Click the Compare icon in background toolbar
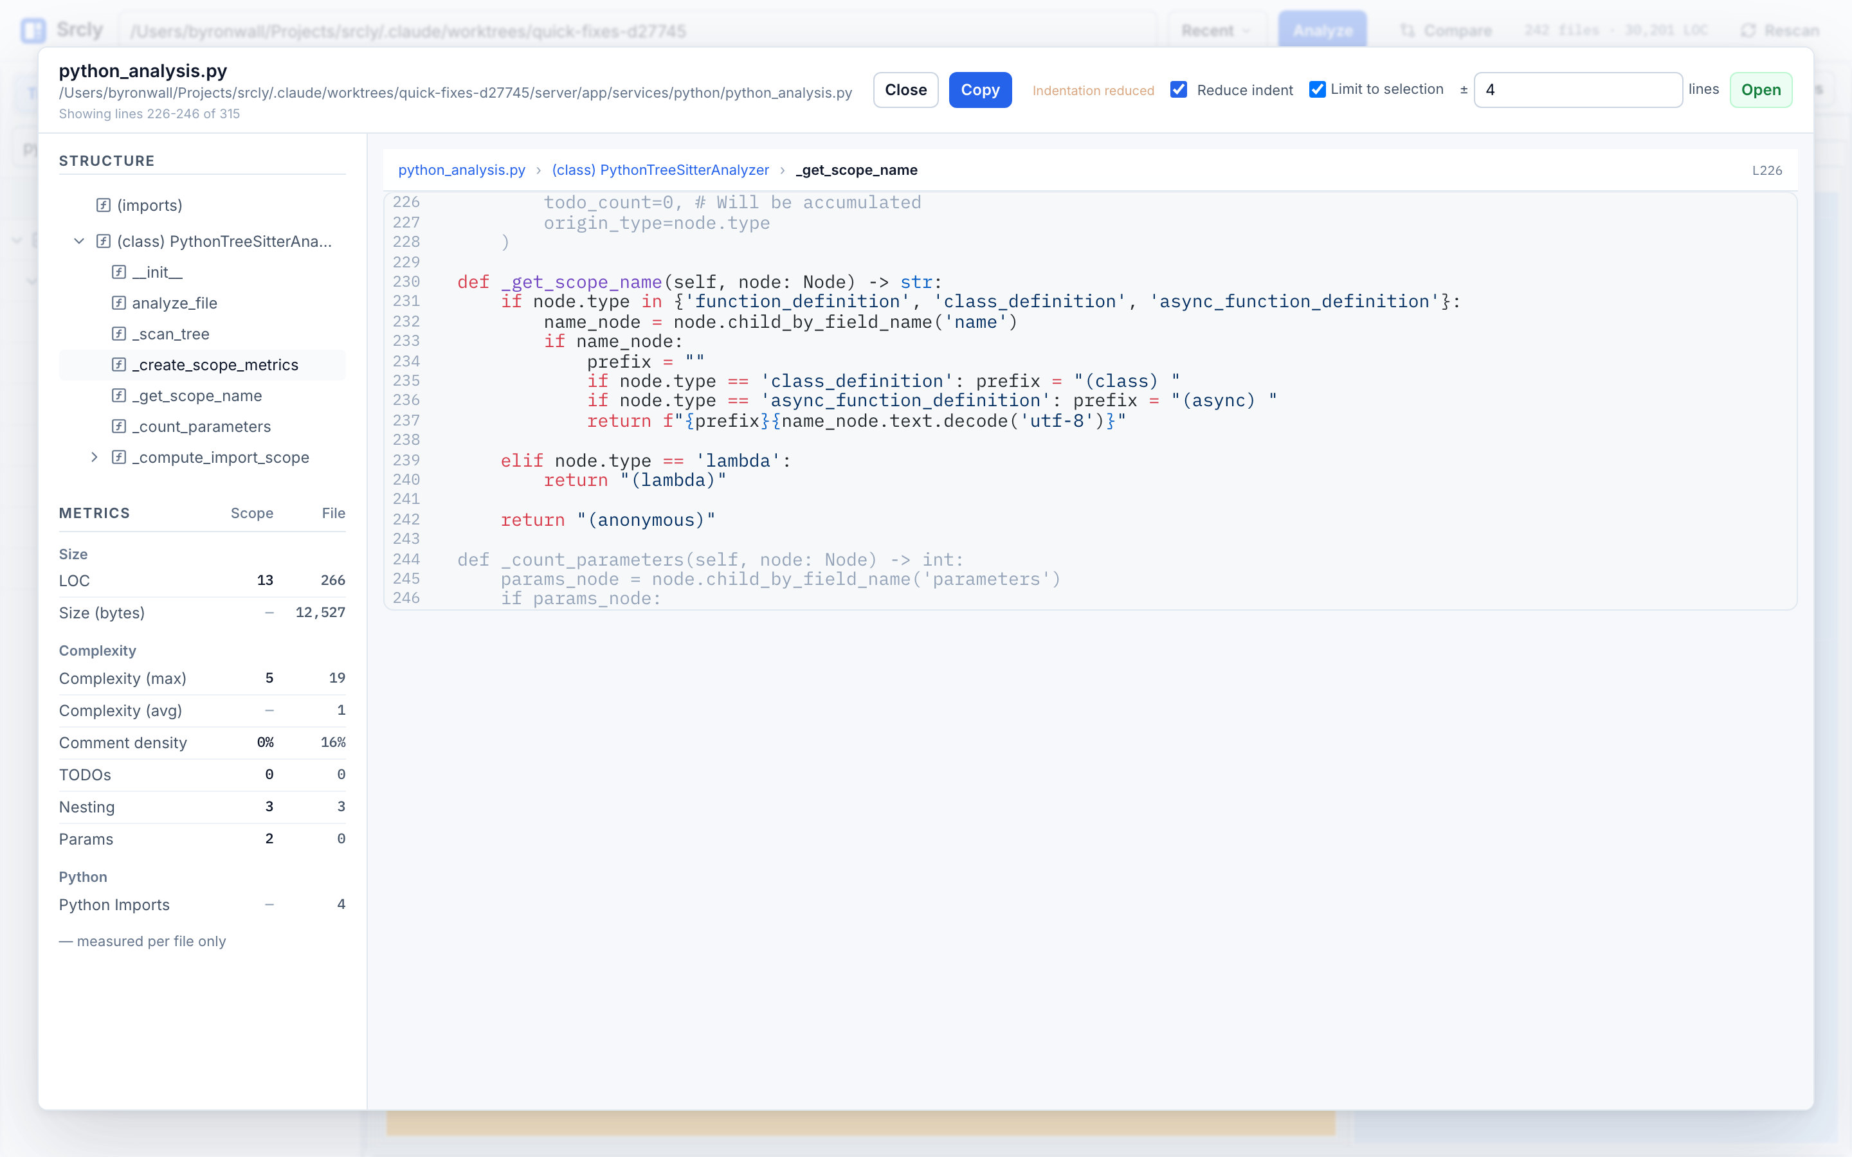The image size is (1852, 1157). (1406, 31)
